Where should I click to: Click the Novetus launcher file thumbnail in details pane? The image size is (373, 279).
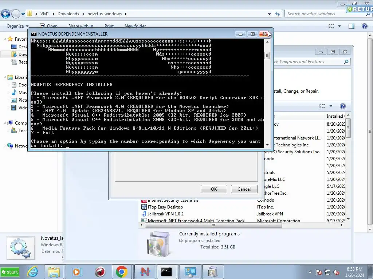[x=21, y=248]
